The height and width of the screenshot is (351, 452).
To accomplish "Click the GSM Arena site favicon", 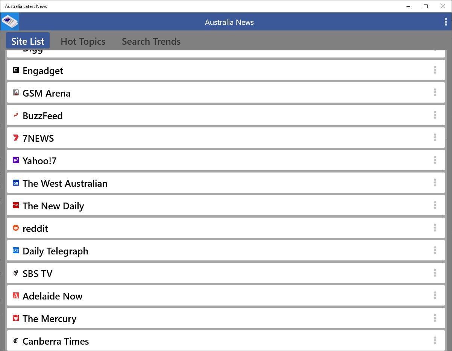I will (x=16, y=92).
